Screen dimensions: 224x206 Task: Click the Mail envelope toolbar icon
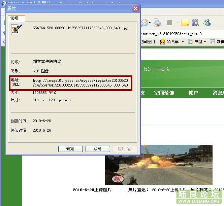(x=144, y=23)
